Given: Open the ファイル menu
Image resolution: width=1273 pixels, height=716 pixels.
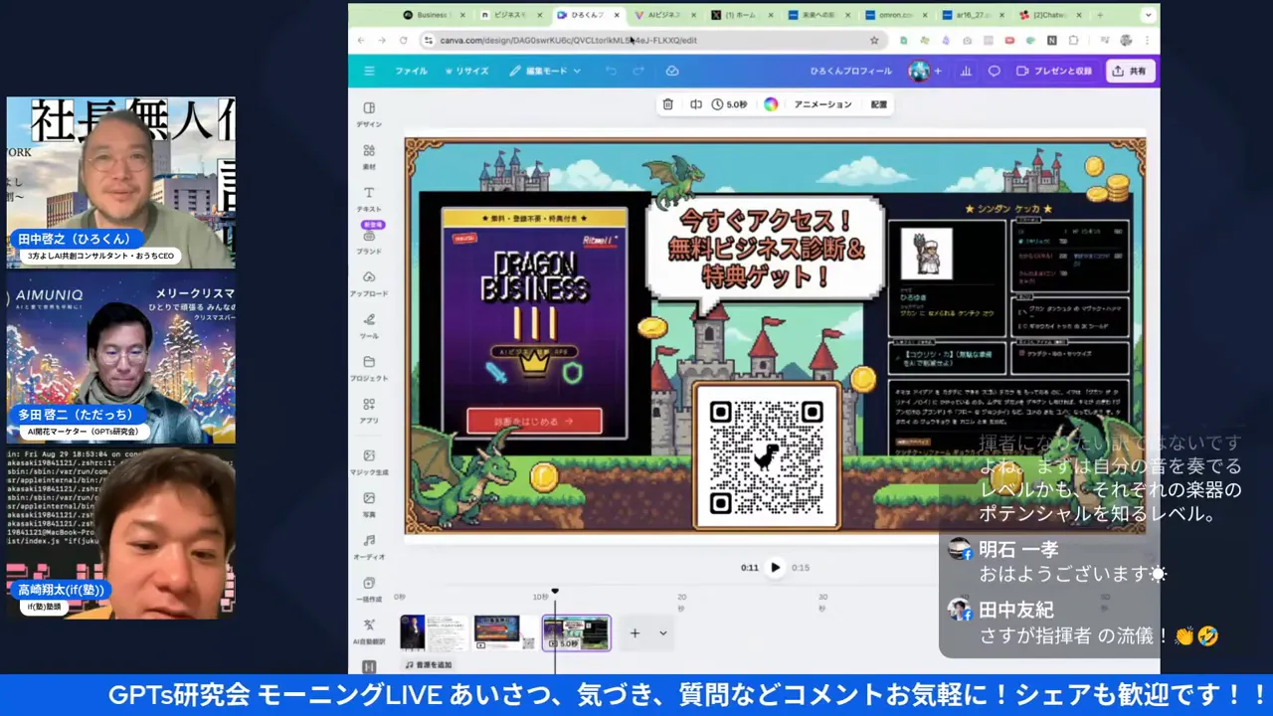Looking at the screenshot, I should coord(410,71).
